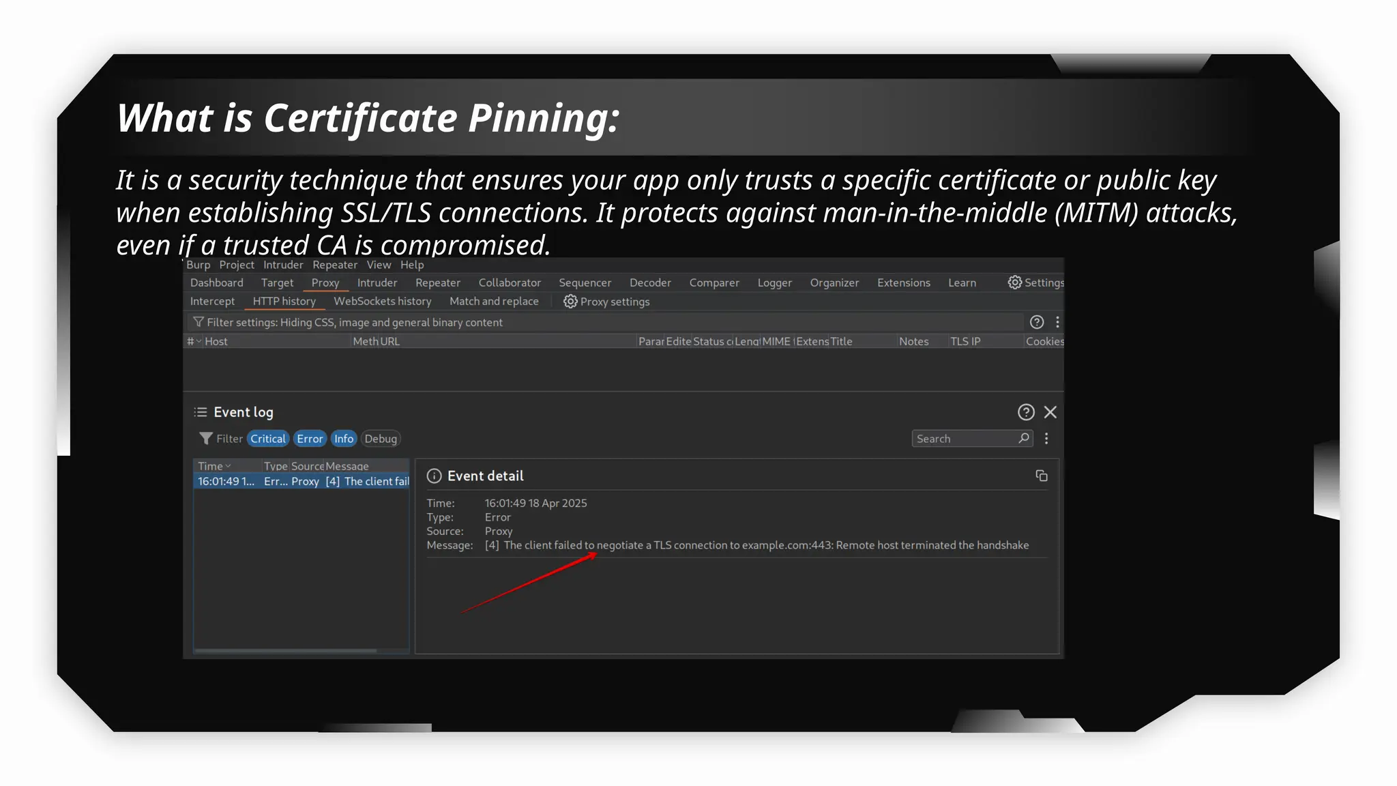Open the Settings gear in Burp toolbar

point(1035,282)
